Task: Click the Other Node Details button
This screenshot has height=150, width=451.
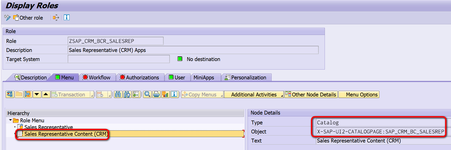Action: click(311, 94)
